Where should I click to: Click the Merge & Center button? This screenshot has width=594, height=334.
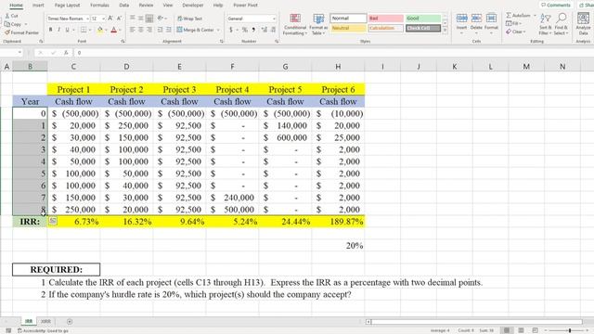196,30
